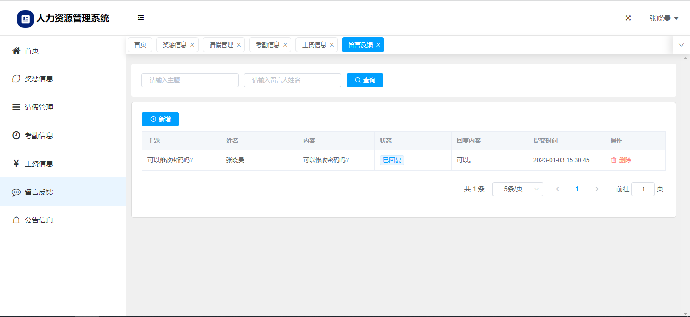Image resolution: width=690 pixels, height=317 pixels.
Task: Close the 留言反馈 active tab
Action: (378, 45)
